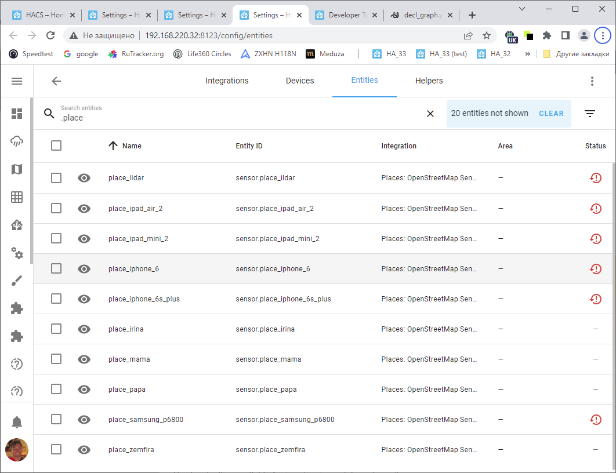
Task: Switch to the Helpers tab
Action: tap(429, 81)
